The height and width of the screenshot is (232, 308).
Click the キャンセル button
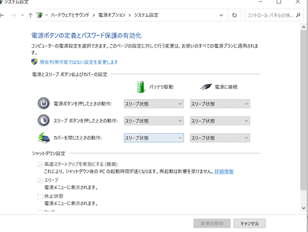249,223
